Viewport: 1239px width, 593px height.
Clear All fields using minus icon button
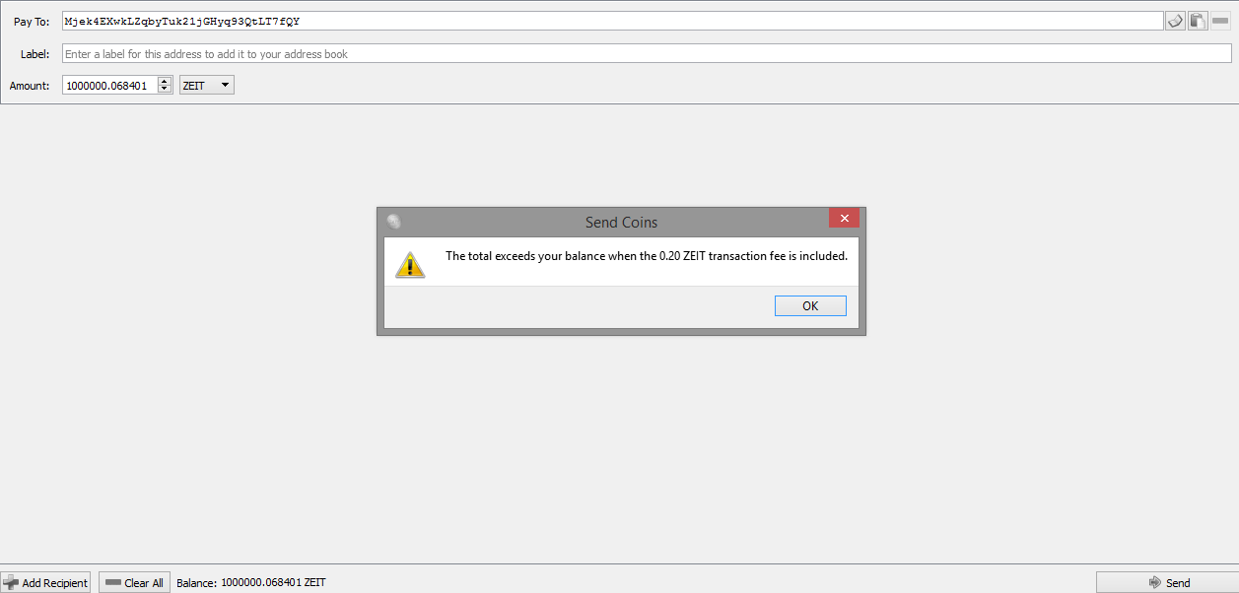click(134, 582)
